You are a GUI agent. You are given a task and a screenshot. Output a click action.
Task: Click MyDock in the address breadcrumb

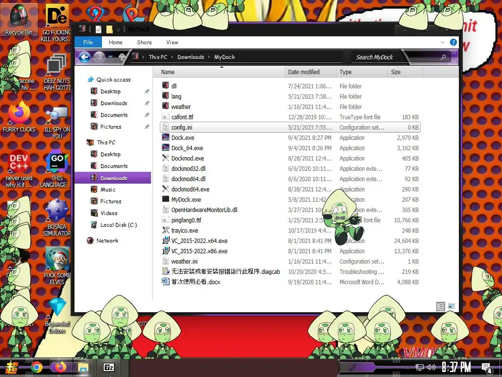pos(225,57)
